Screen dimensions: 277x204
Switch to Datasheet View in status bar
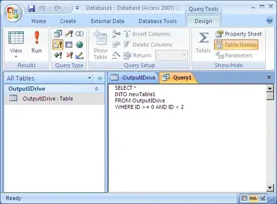coord(244,198)
